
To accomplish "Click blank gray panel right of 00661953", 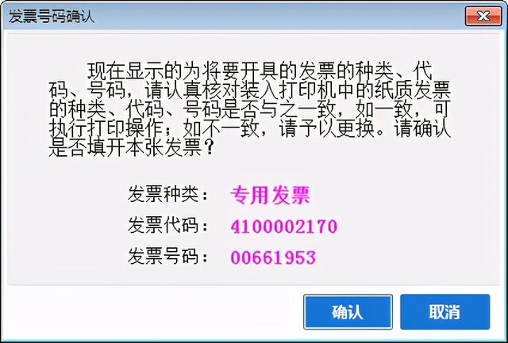I will (x=405, y=257).
